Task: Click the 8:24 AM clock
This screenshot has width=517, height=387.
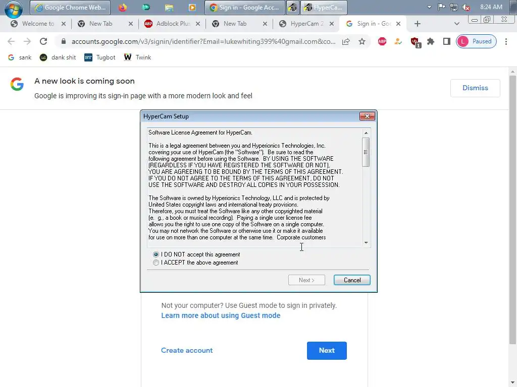Action: point(491,7)
